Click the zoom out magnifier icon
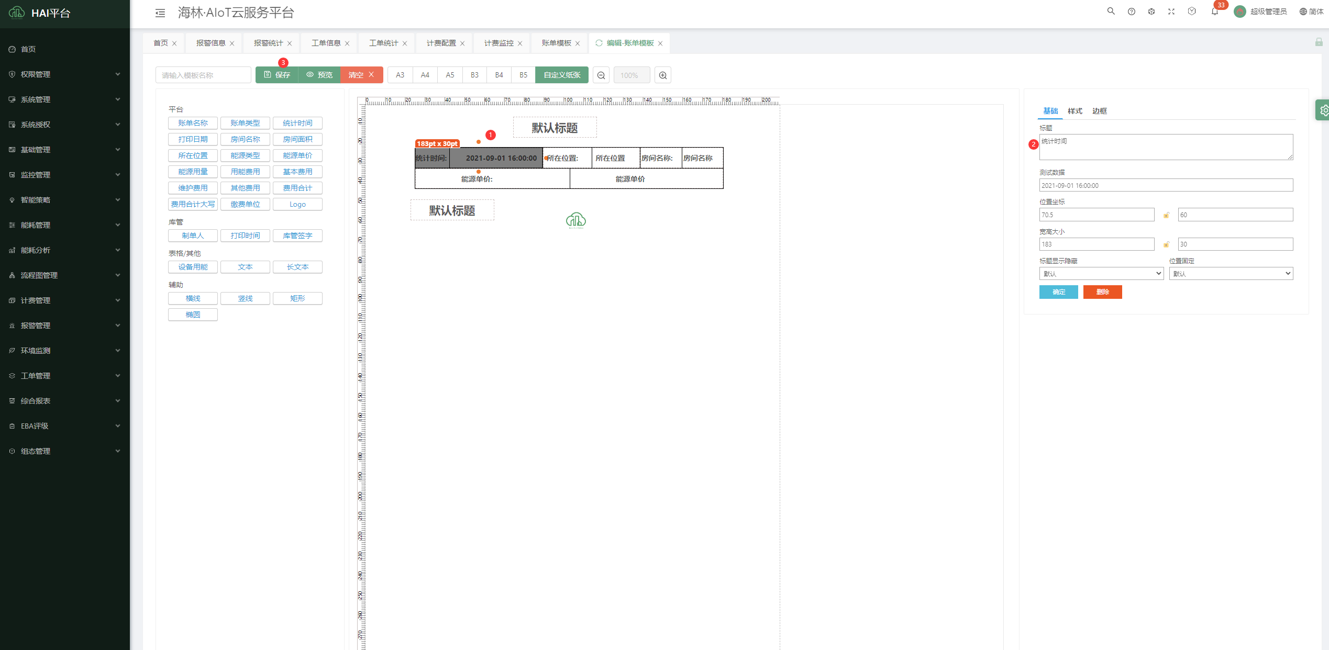This screenshot has width=1329, height=650. pyautogui.click(x=601, y=75)
